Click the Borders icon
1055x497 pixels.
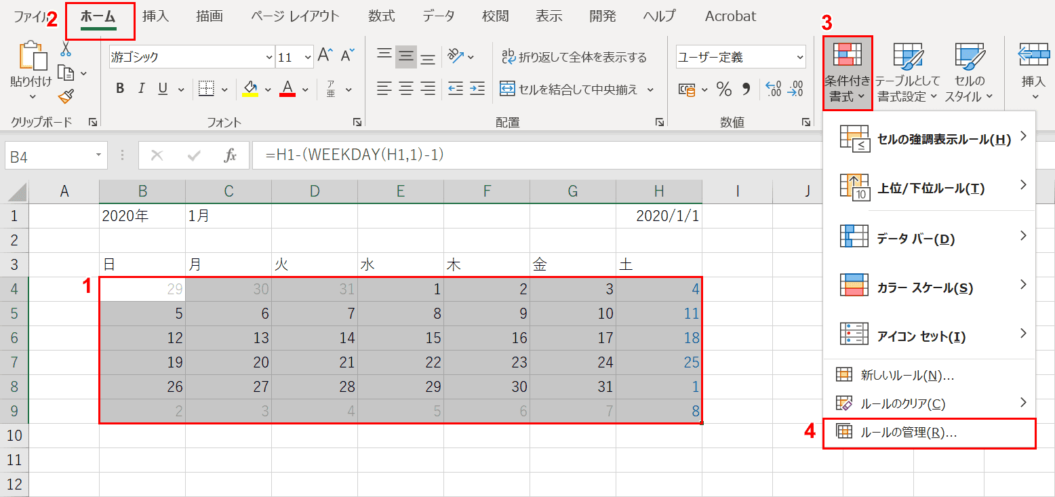[x=206, y=89]
